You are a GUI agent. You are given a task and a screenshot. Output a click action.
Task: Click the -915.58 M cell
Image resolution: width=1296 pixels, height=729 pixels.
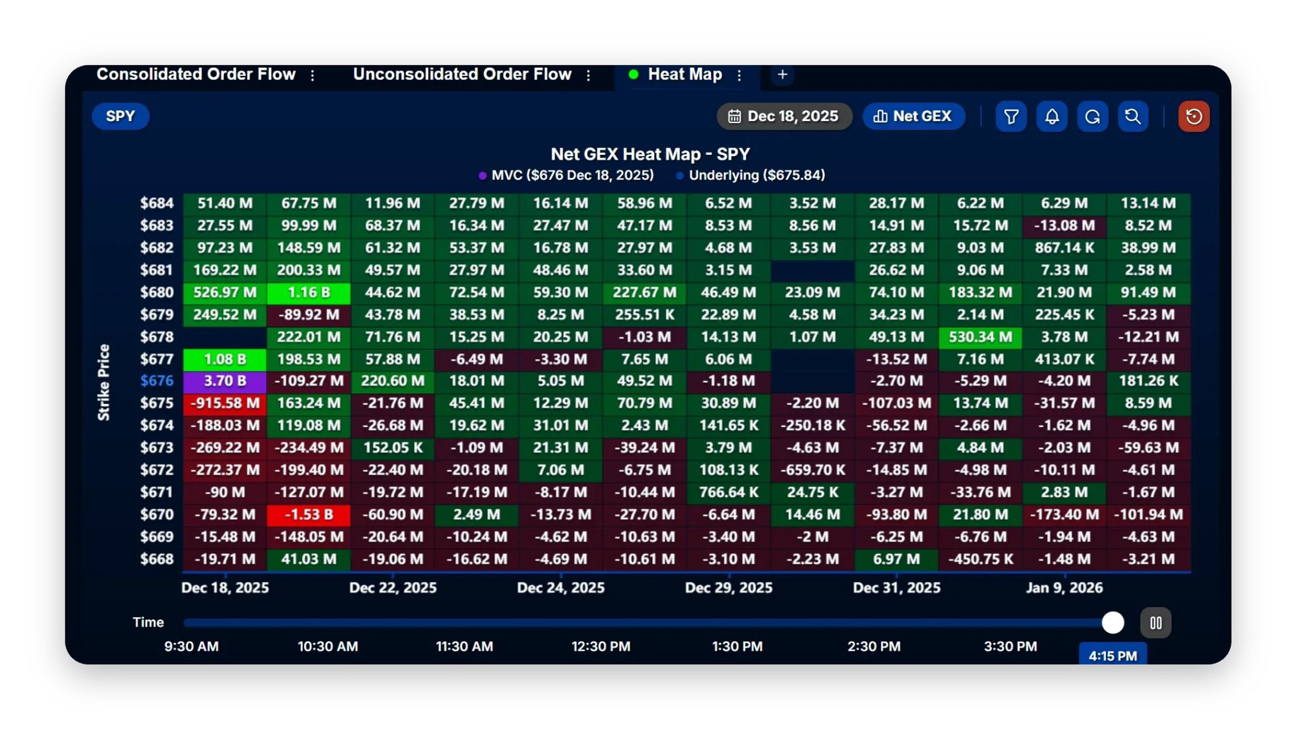[225, 403]
